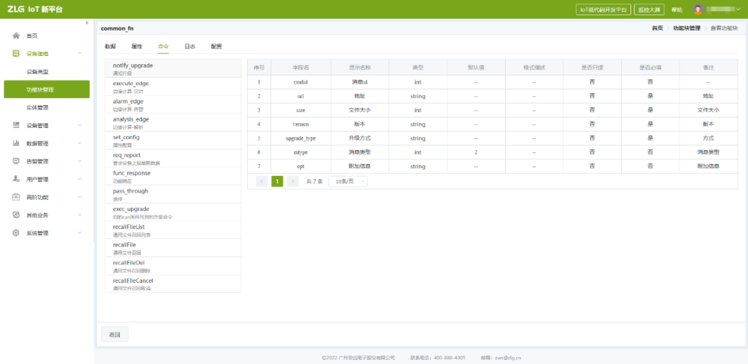748x364 pixels.
Task: Expand the 告警管理 menu chevron
Action: pyautogui.click(x=79, y=161)
